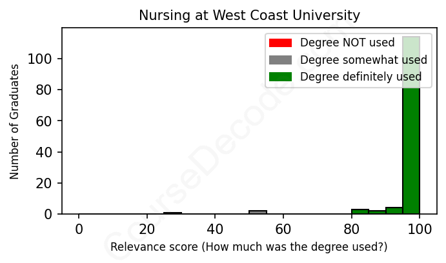Click the y-axis tick label 40
The width and height of the screenshot is (446, 263).
(48, 152)
